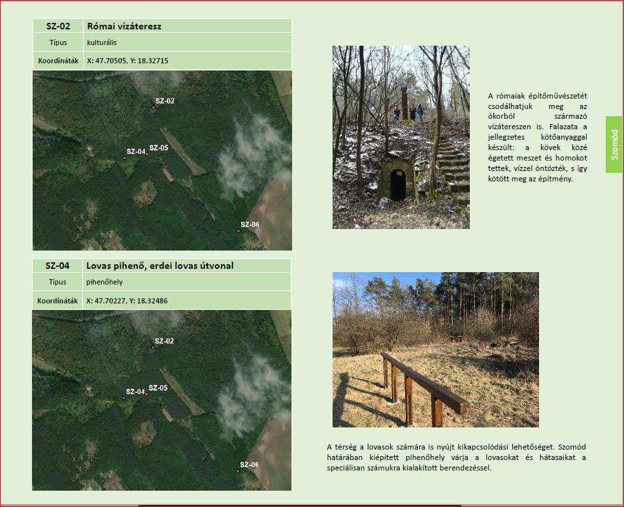Click the 'Koordináták' label in SZ-04 table

click(57, 301)
